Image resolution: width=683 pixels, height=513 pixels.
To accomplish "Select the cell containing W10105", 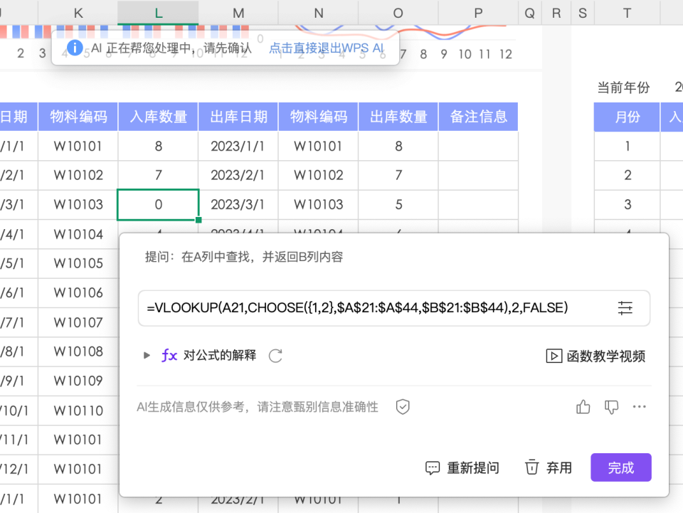I will pos(78,263).
